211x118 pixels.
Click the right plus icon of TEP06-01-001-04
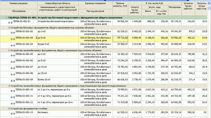(x=14, y=45)
